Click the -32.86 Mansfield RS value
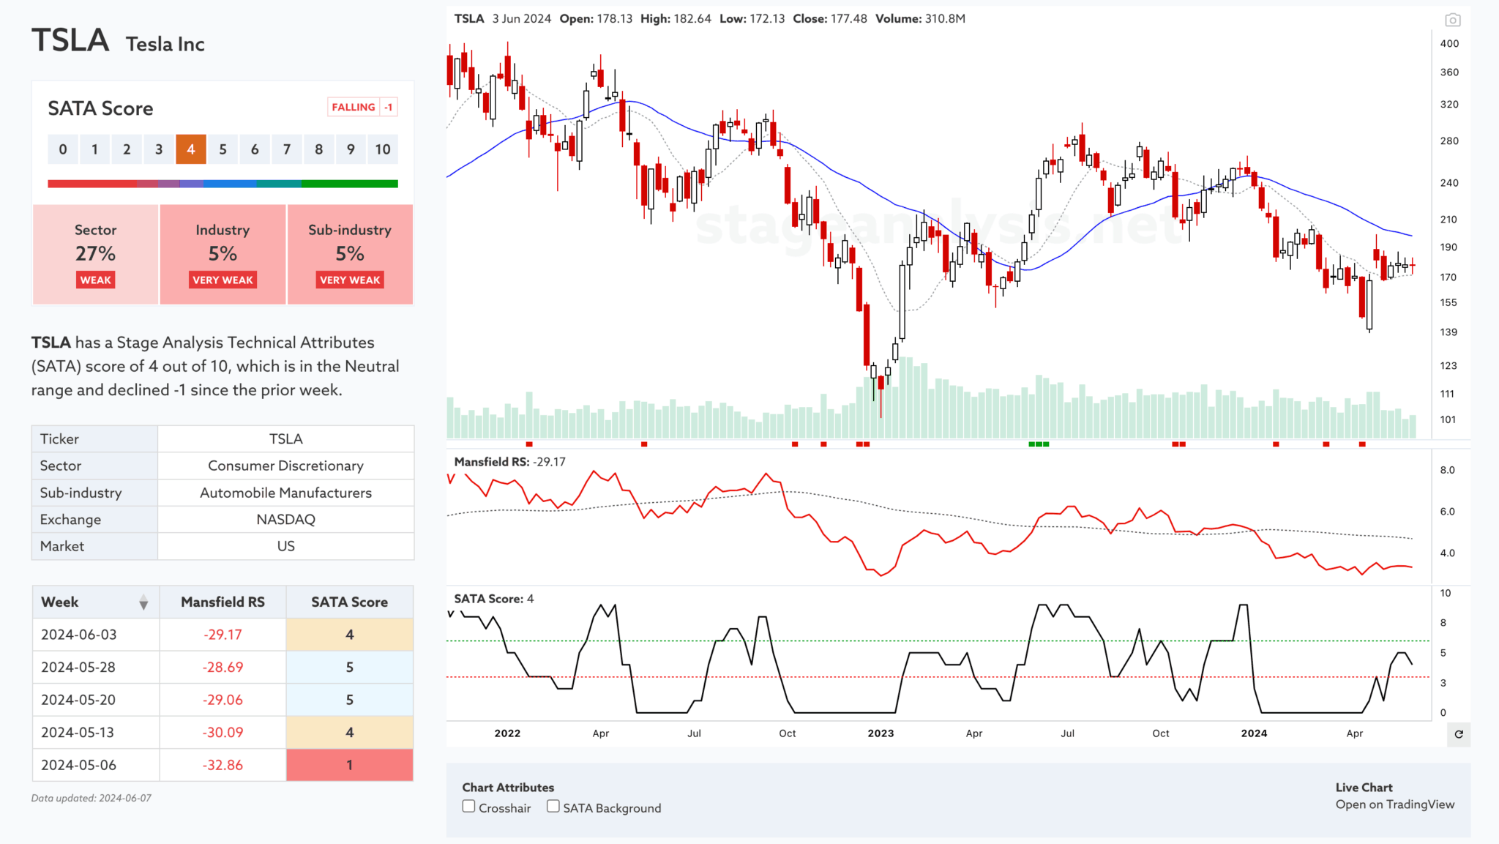The height and width of the screenshot is (844, 1499). point(223,765)
